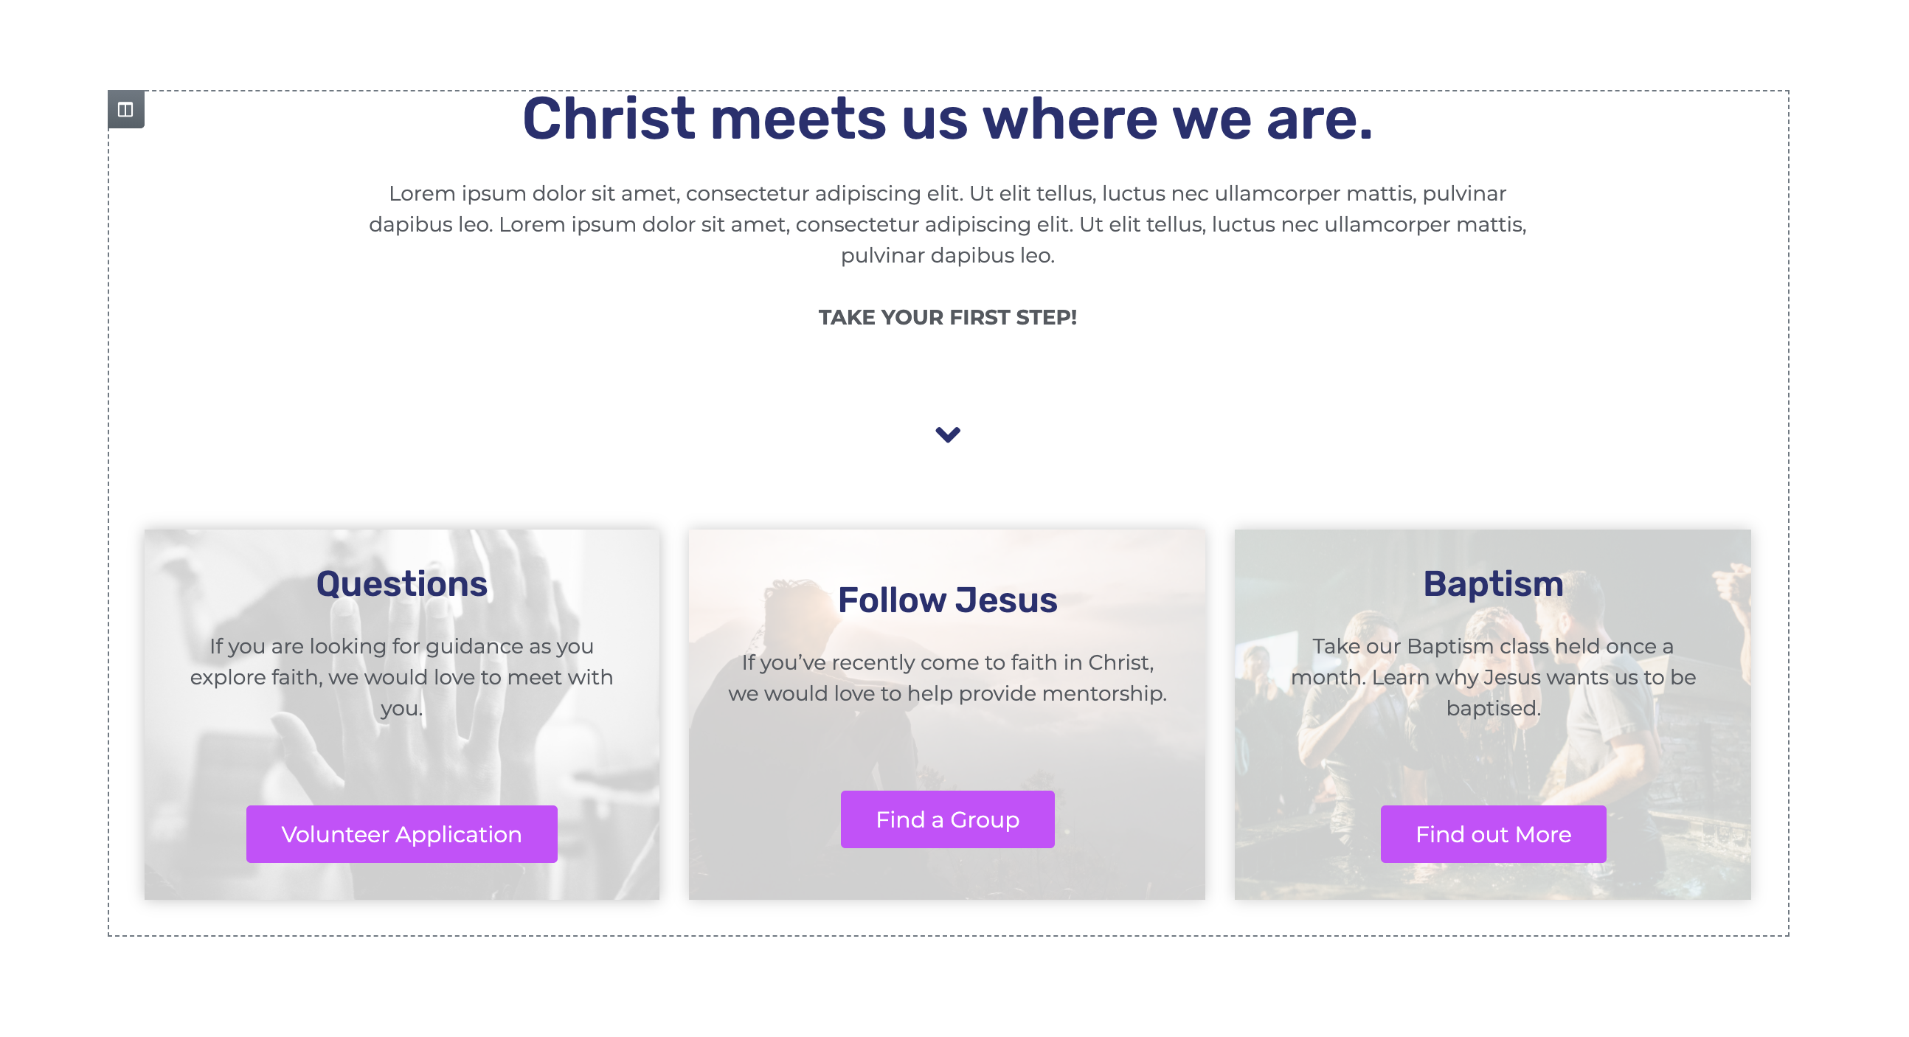Click the section edit handle icon
The height and width of the screenshot is (1037, 1909).
125,110
